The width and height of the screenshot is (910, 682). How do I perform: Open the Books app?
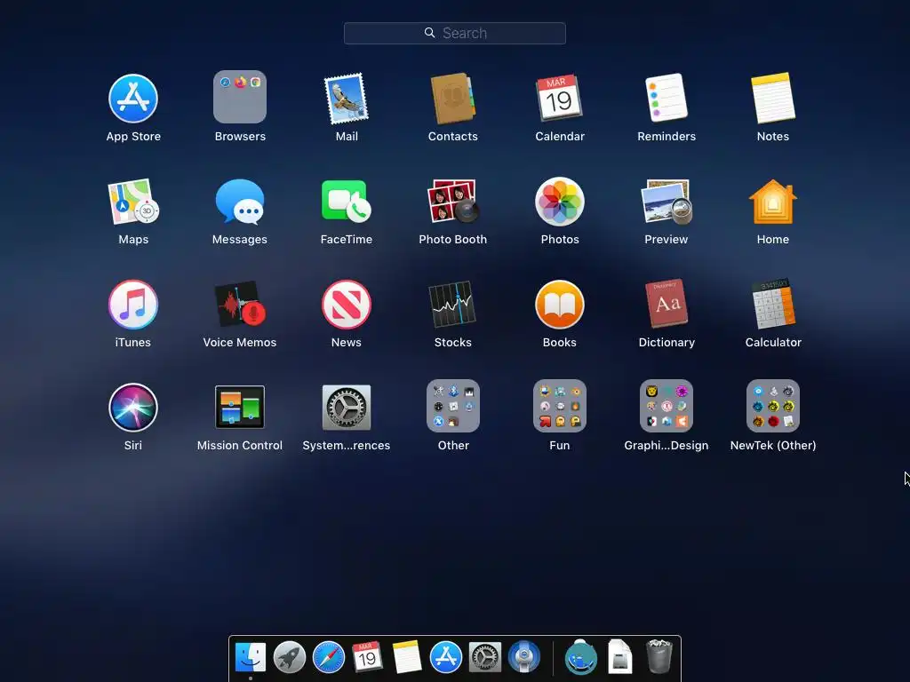click(560, 305)
